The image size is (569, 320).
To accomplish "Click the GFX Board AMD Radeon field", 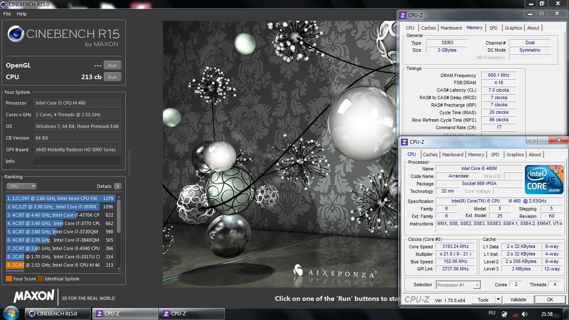I will click(x=77, y=150).
